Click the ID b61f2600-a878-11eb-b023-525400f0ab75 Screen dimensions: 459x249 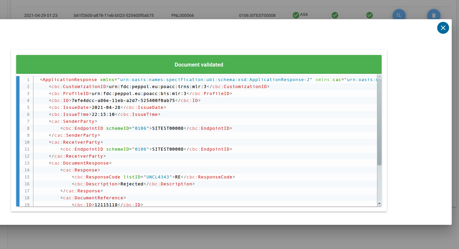click(114, 16)
